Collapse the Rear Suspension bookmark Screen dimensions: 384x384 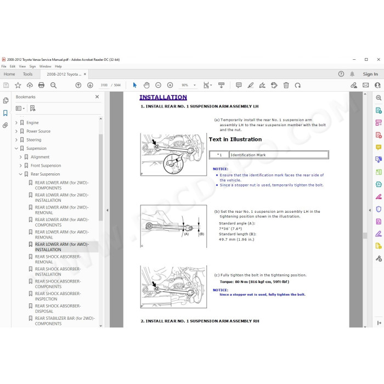(21, 174)
